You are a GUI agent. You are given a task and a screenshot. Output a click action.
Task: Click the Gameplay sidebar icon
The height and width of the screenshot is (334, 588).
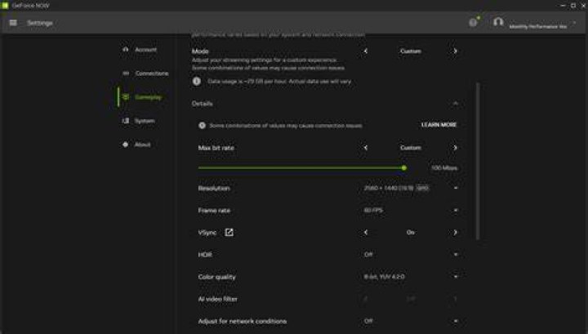tap(126, 97)
